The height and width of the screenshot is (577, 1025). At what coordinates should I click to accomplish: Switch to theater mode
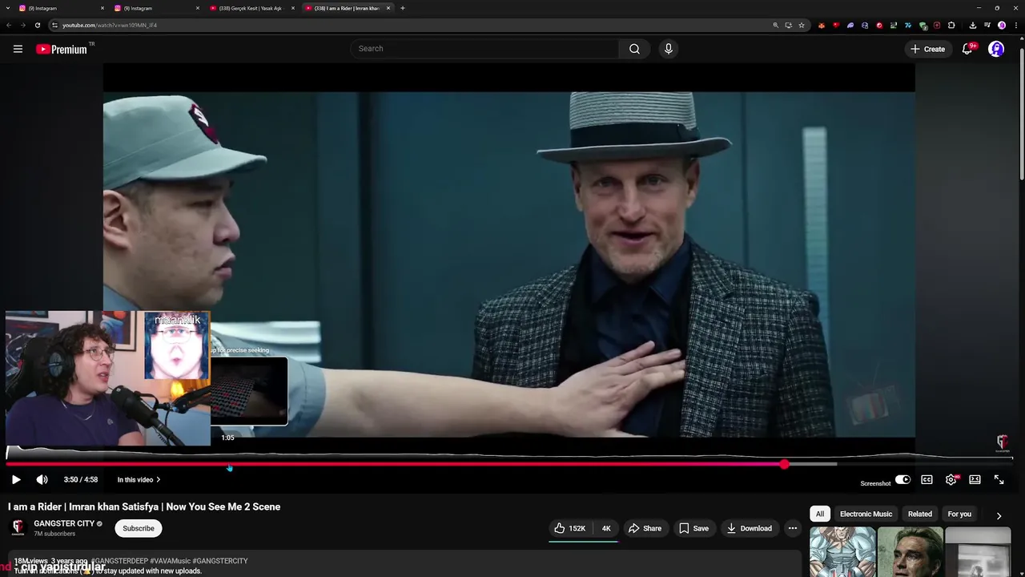(x=975, y=479)
